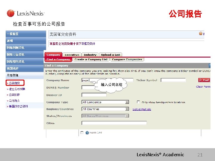
Task: Switch to the Industry tab
Action: coord(90,55)
